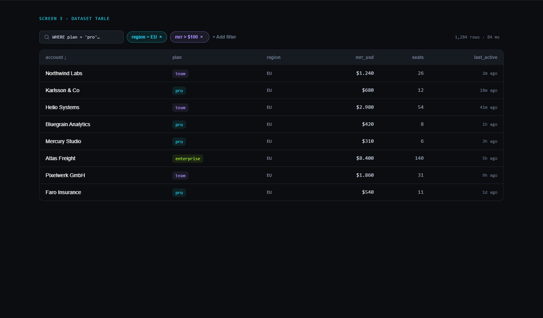Image resolution: width=543 pixels, height=318 pixels.
Task: Click the 2m ago timestamp
Action: 490,74
